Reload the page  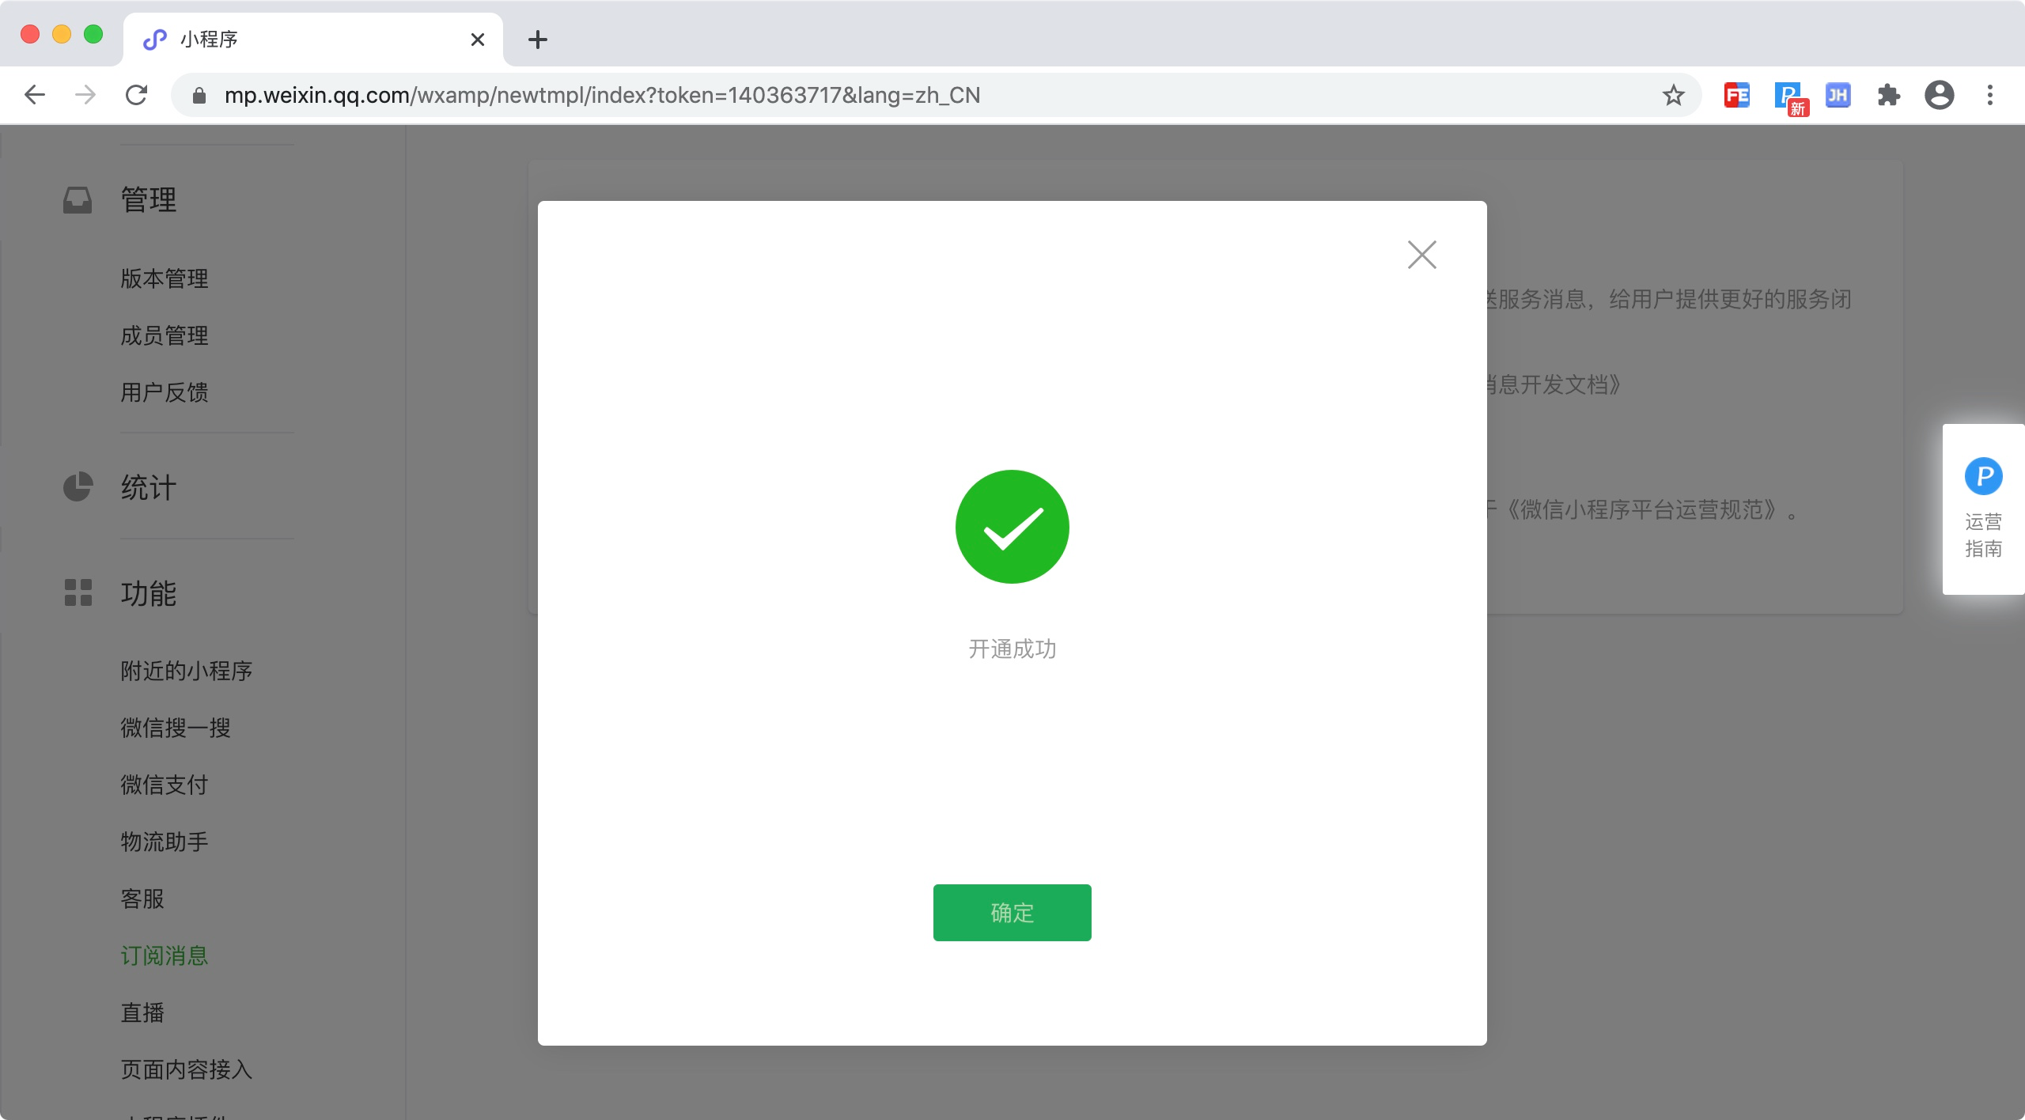[x=136, y=95]
